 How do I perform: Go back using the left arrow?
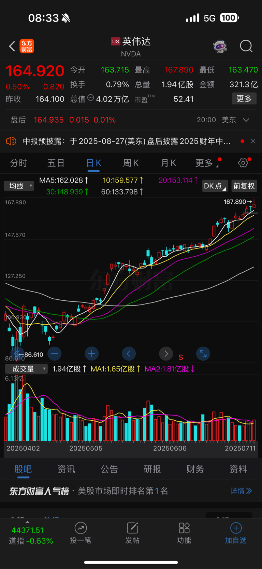12,46
